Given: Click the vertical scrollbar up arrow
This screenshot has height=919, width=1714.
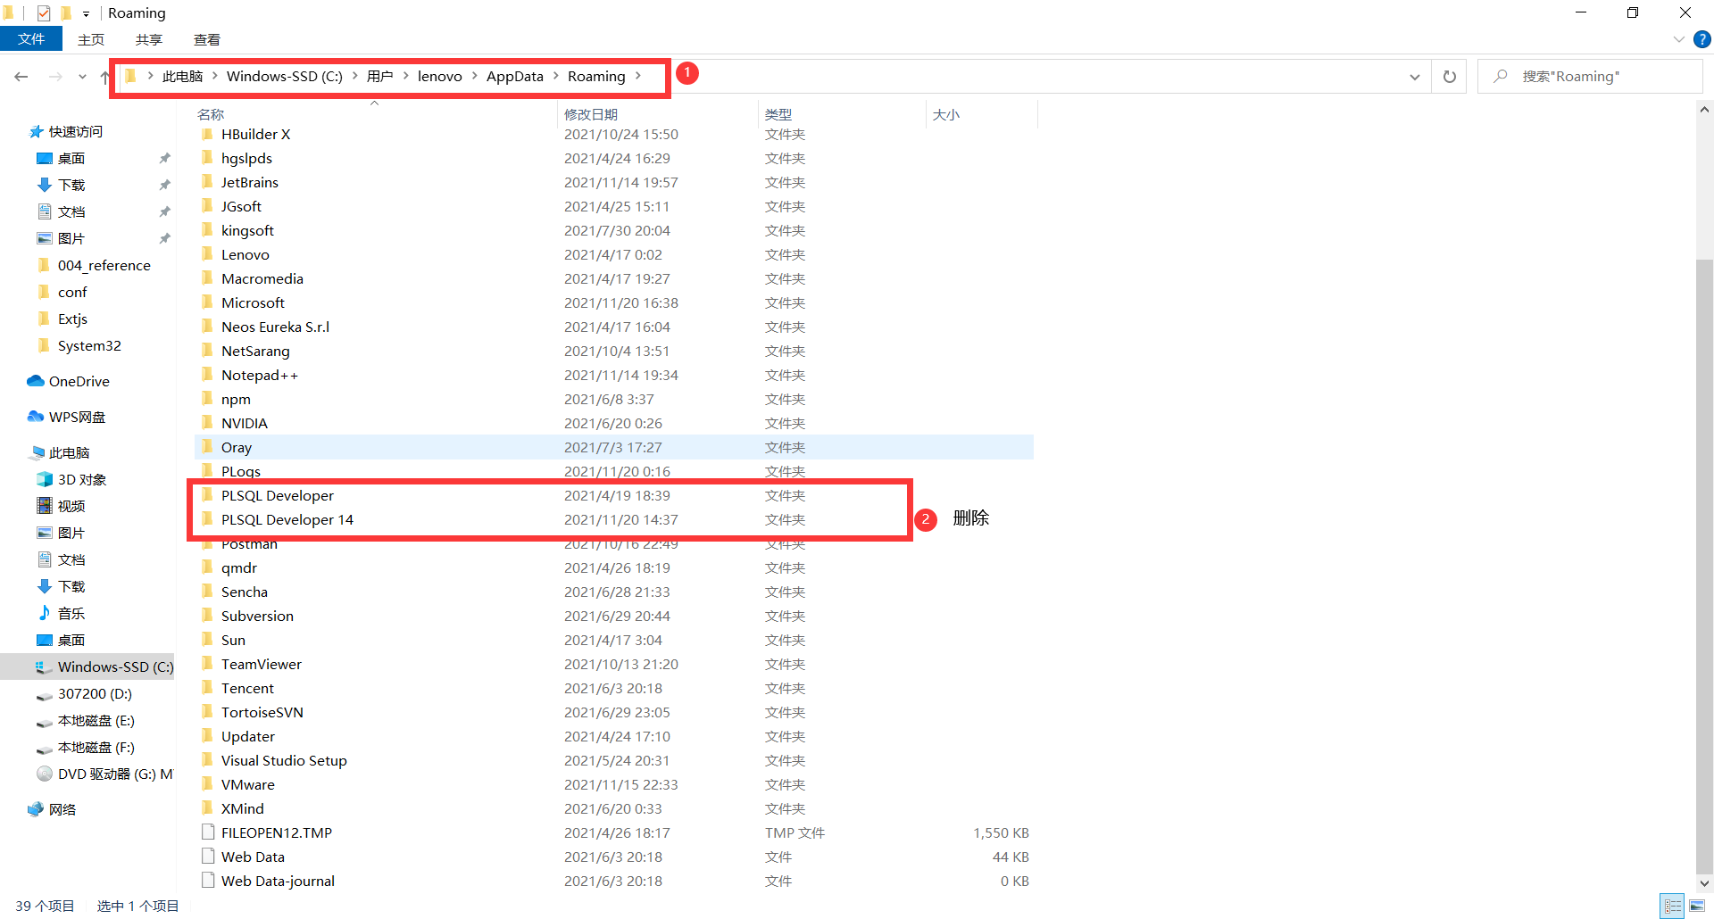Looking at the screenshot, I should tap(1704, 110).
